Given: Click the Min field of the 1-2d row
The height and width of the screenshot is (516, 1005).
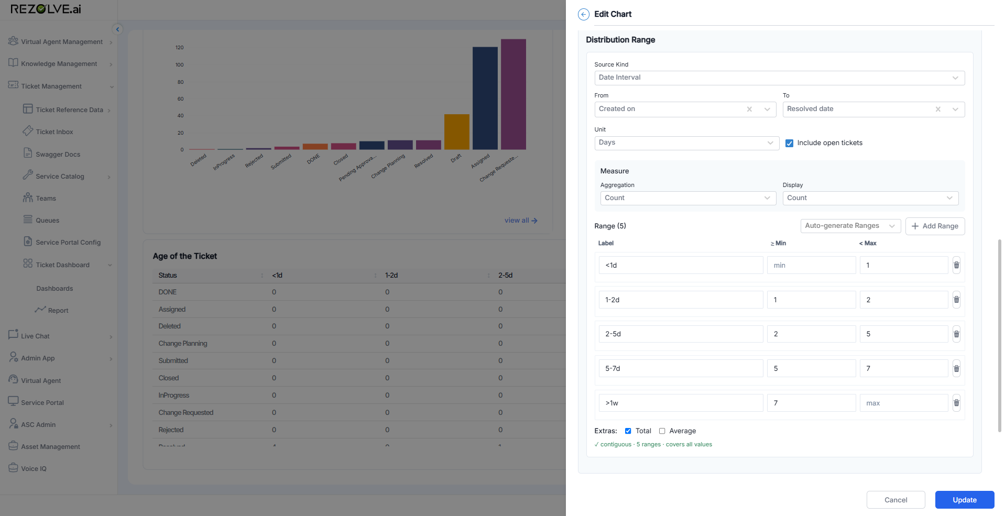Looking at the screenshot, I should (x=811, y=300).
